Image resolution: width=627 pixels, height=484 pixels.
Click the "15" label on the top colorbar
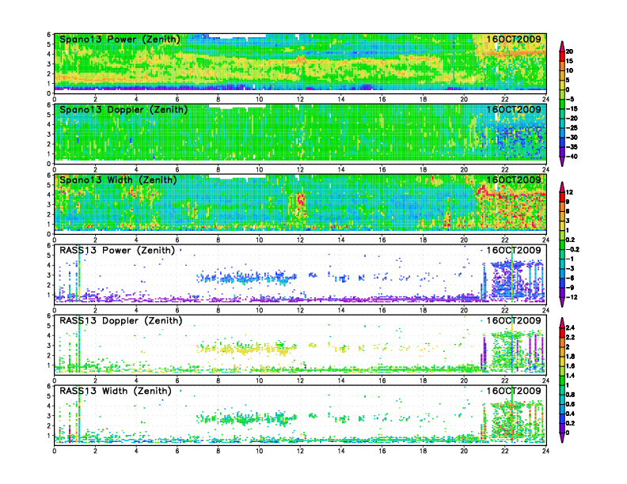pos(569,61)
